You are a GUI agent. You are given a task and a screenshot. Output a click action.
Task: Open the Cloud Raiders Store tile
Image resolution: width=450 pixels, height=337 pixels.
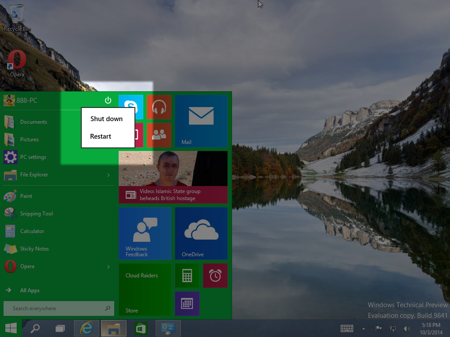145,290
